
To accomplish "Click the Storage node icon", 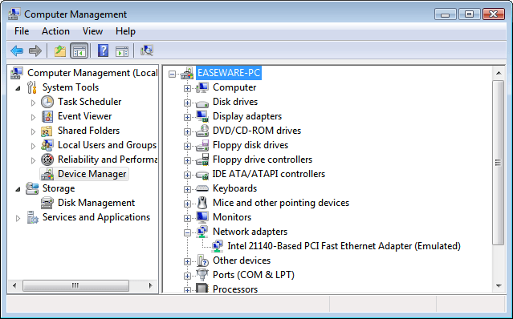I will [32, 188].
